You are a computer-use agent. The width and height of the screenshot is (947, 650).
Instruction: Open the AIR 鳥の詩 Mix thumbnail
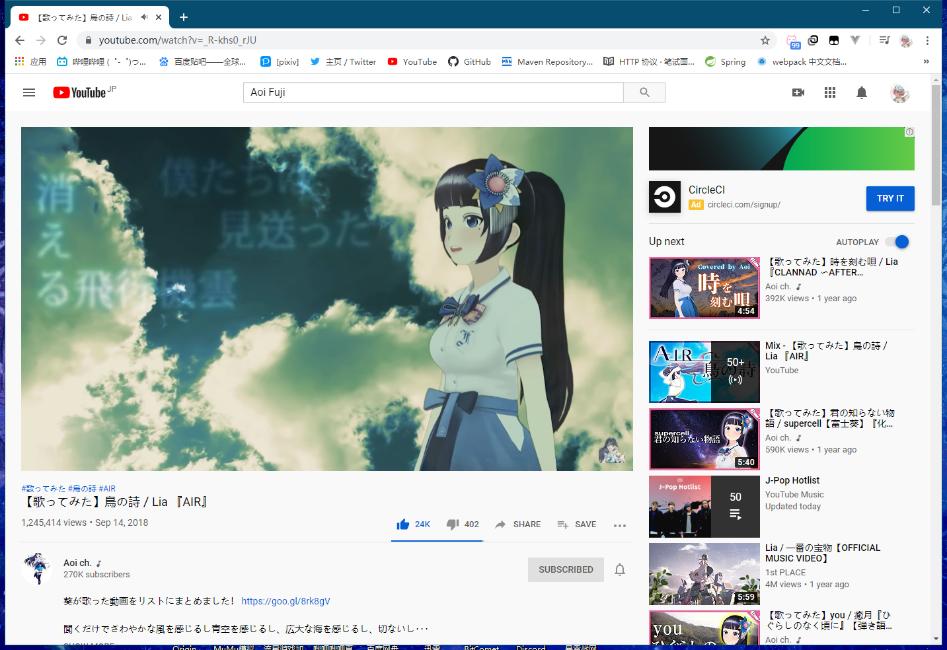click(x=704, y=372)
